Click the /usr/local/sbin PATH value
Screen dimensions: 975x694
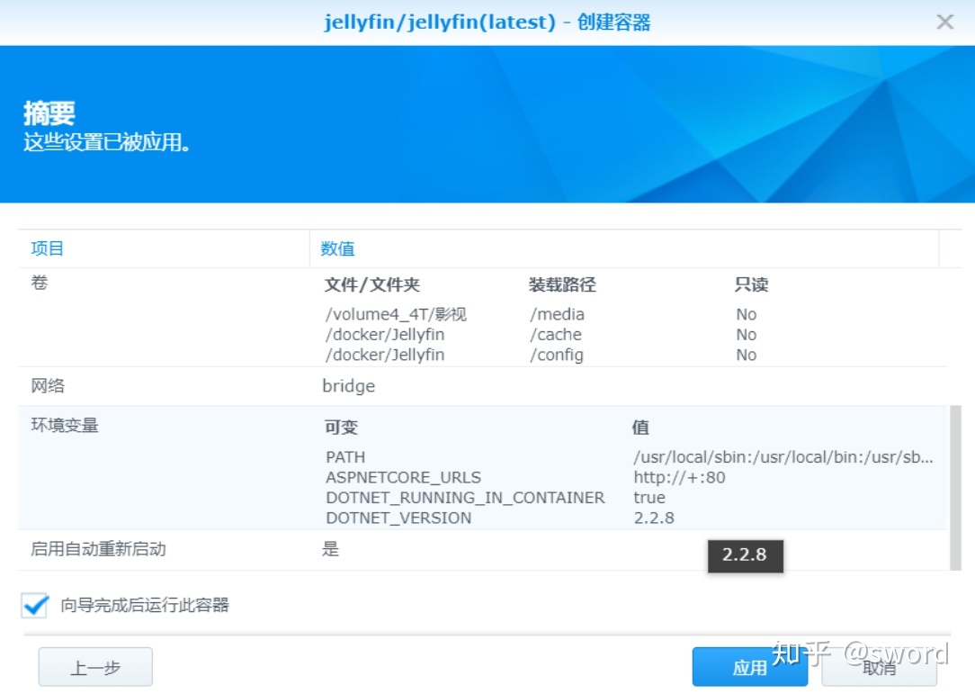tap(783, 457)
